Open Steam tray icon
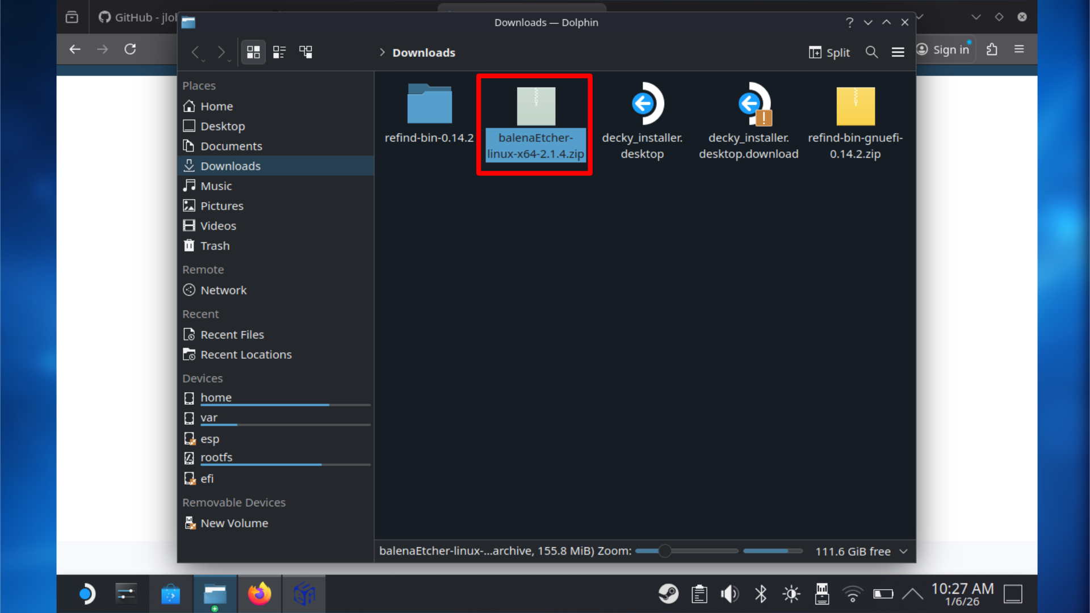 [668, 594]
